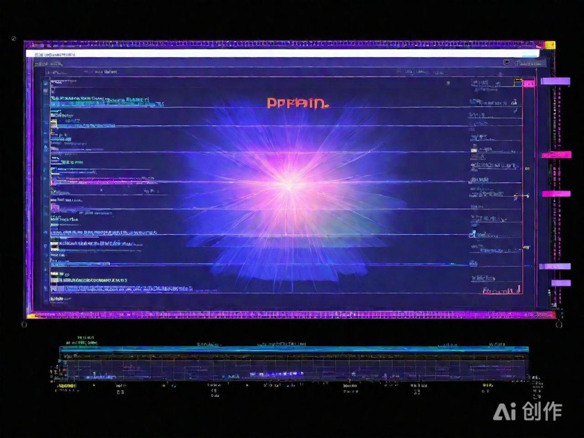Expand the blue highlighted row at the left list's bottom
The width and height of the screenshot is (584, 438).
[x=125, y=289]
